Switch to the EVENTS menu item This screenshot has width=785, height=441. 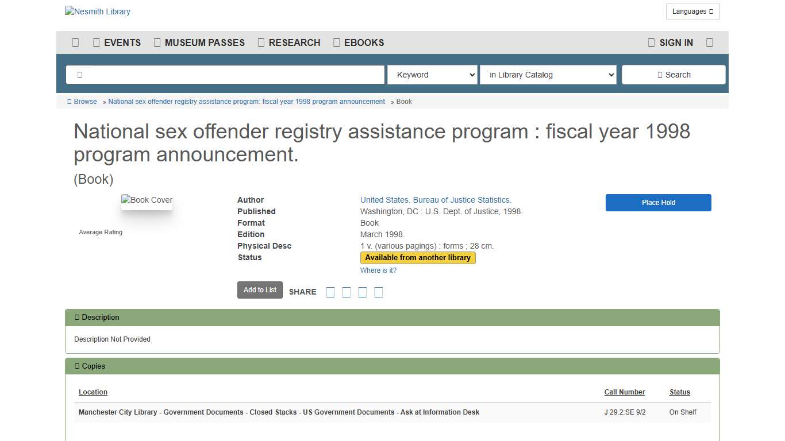(x=117, y=42)
